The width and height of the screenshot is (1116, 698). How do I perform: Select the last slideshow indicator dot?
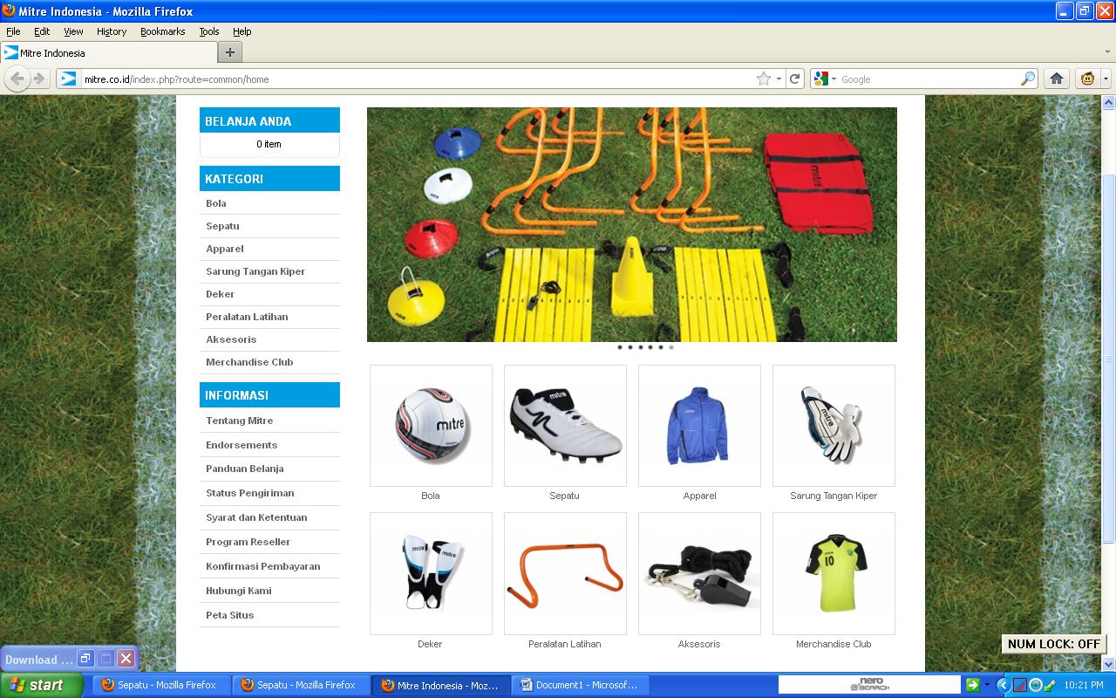click(670, 347)
